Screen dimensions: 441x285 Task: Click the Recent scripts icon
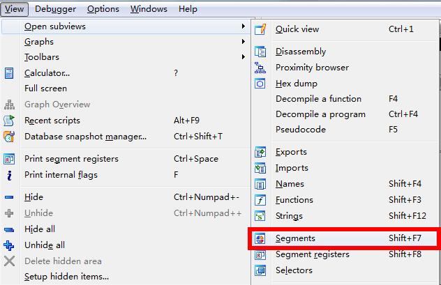9,121
